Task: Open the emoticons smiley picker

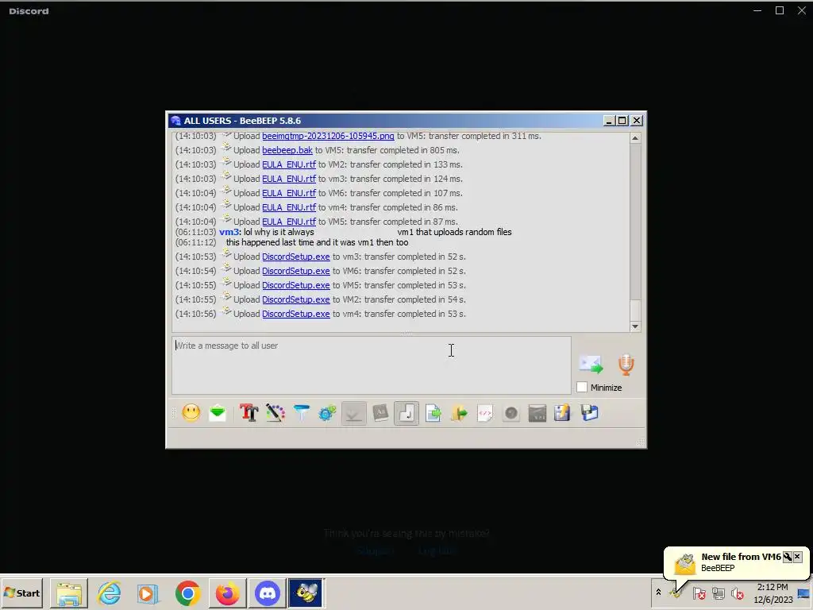Action: click(191, 413)
